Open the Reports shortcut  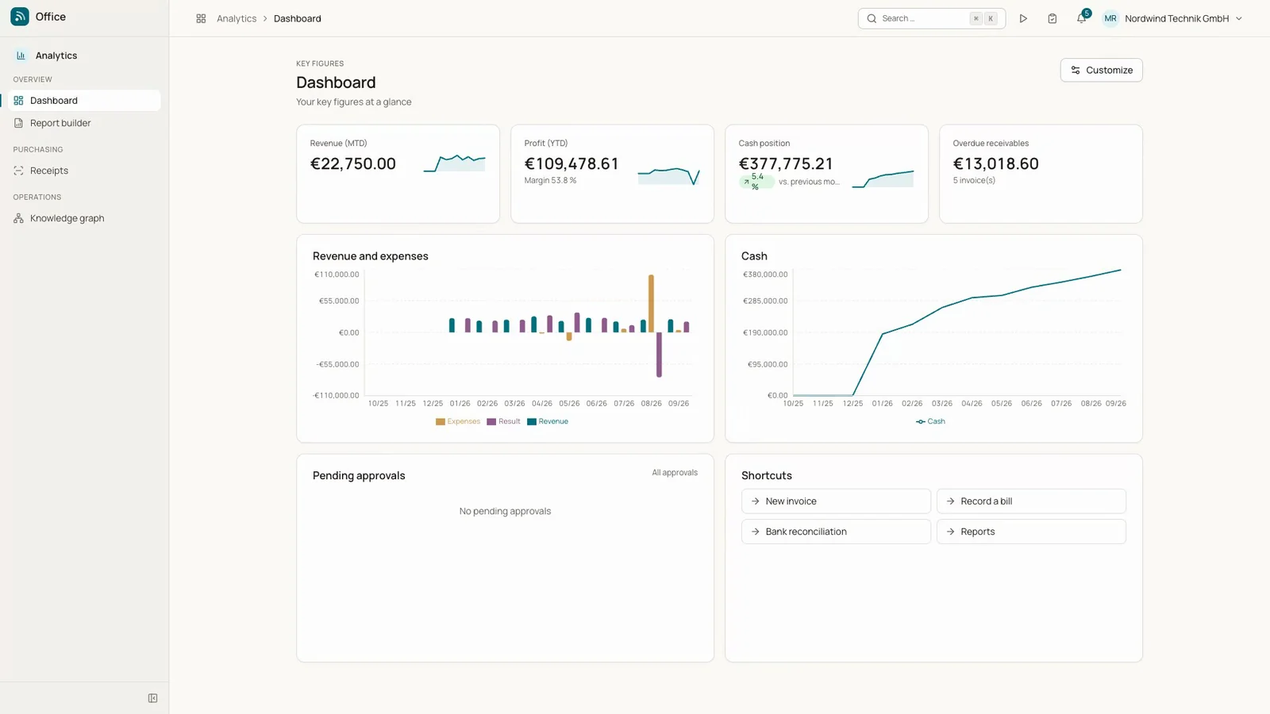1031,532
